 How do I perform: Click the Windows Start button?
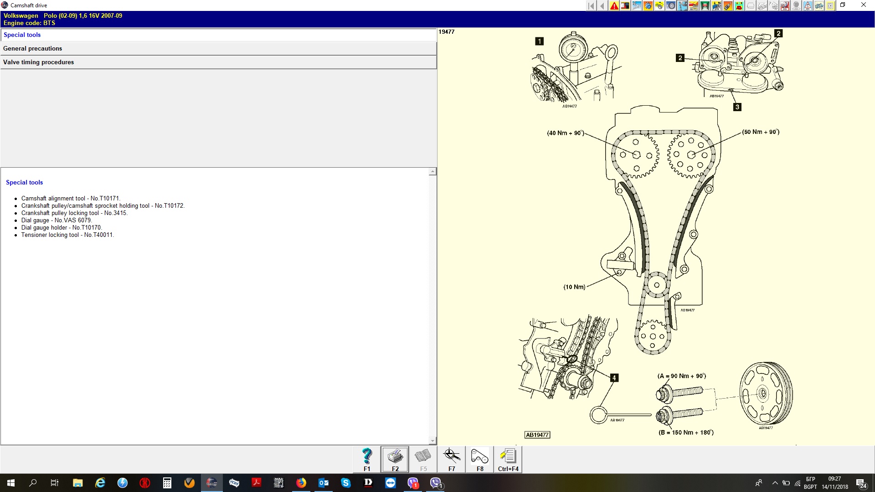tap(11, 483)
